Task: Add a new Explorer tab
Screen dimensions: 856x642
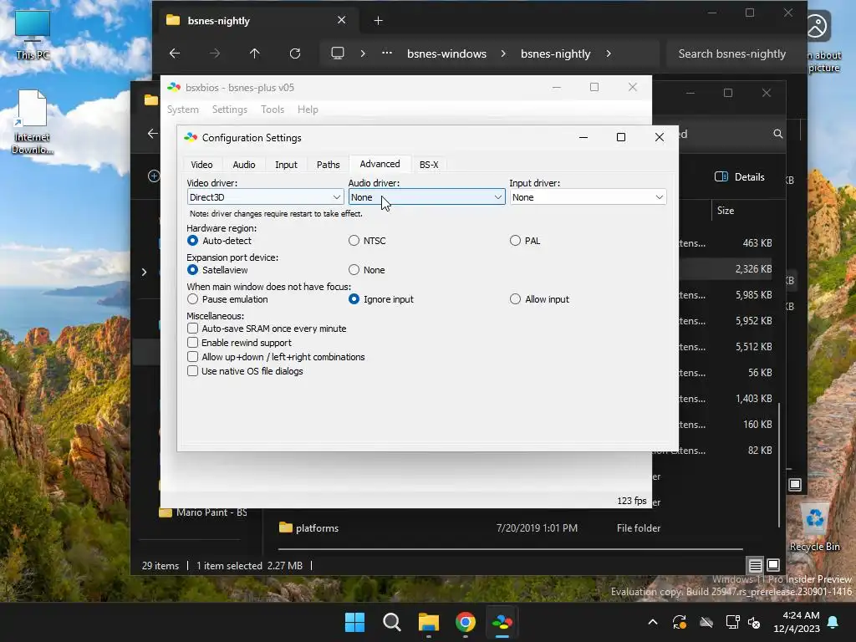Action: point(378,21)
